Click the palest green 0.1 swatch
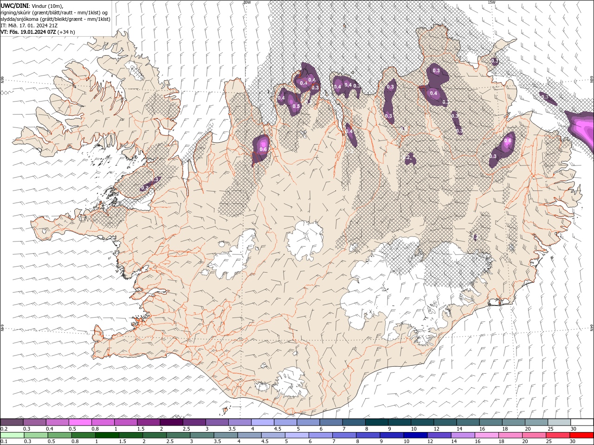The image size is (594, 445). click(x=13, y=435)
